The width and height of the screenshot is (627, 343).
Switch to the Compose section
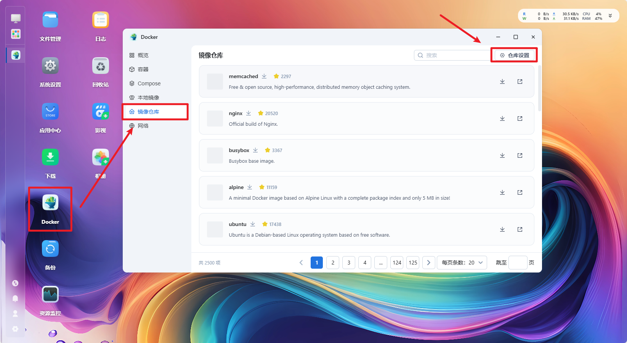coord(149,83)
